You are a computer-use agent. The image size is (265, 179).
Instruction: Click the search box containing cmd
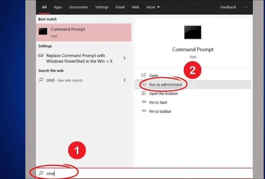tap(144, 173)
